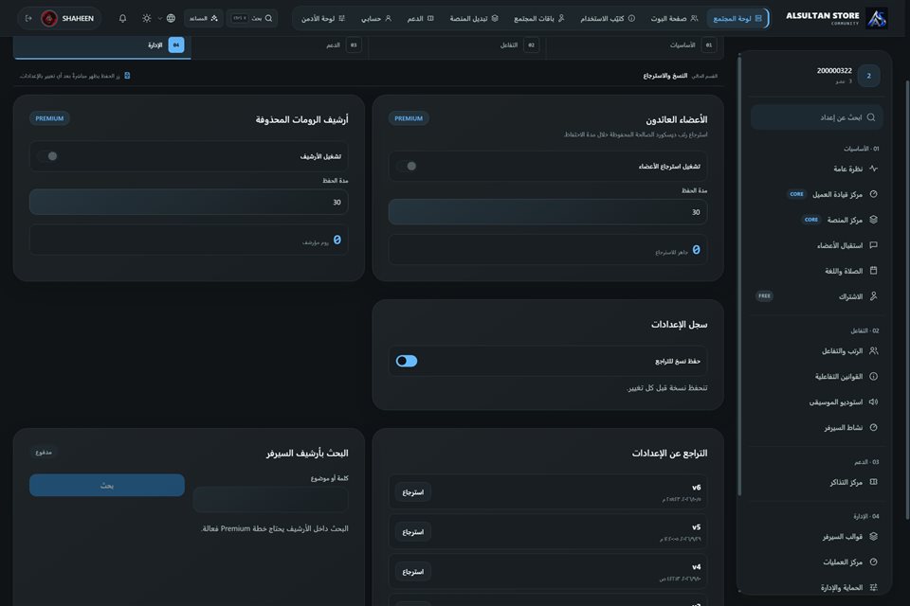Image resolution: width=910 pixels, height=606 pixels.
Task: Click the logout icon beside SHAHEEN
Action: click(28, 19)
